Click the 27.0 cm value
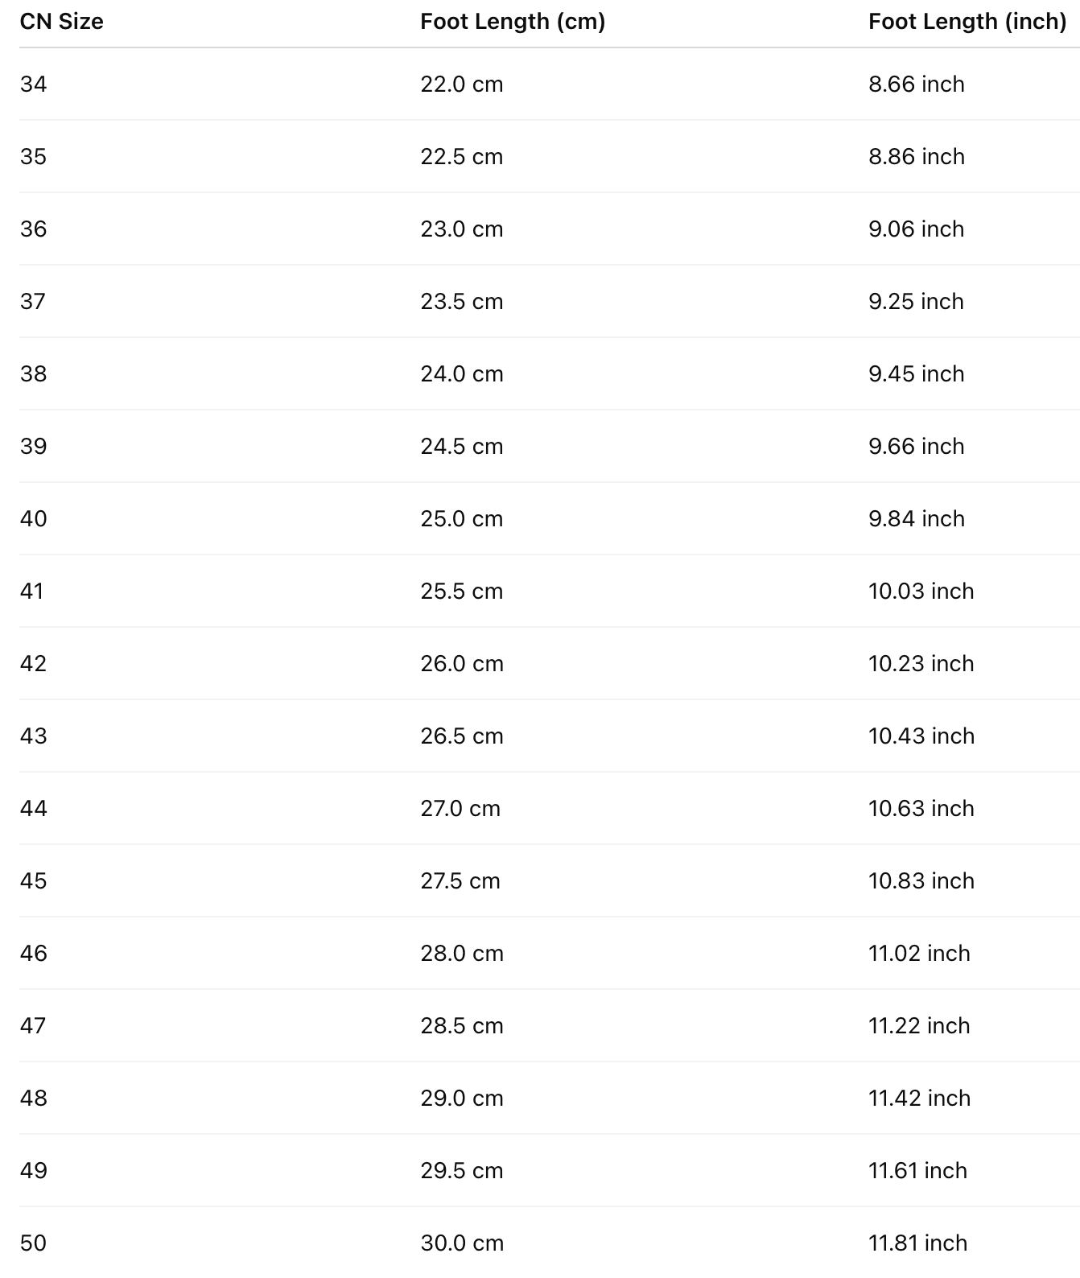This screenshot has width=1080, height=1278. tap(460, 809)
